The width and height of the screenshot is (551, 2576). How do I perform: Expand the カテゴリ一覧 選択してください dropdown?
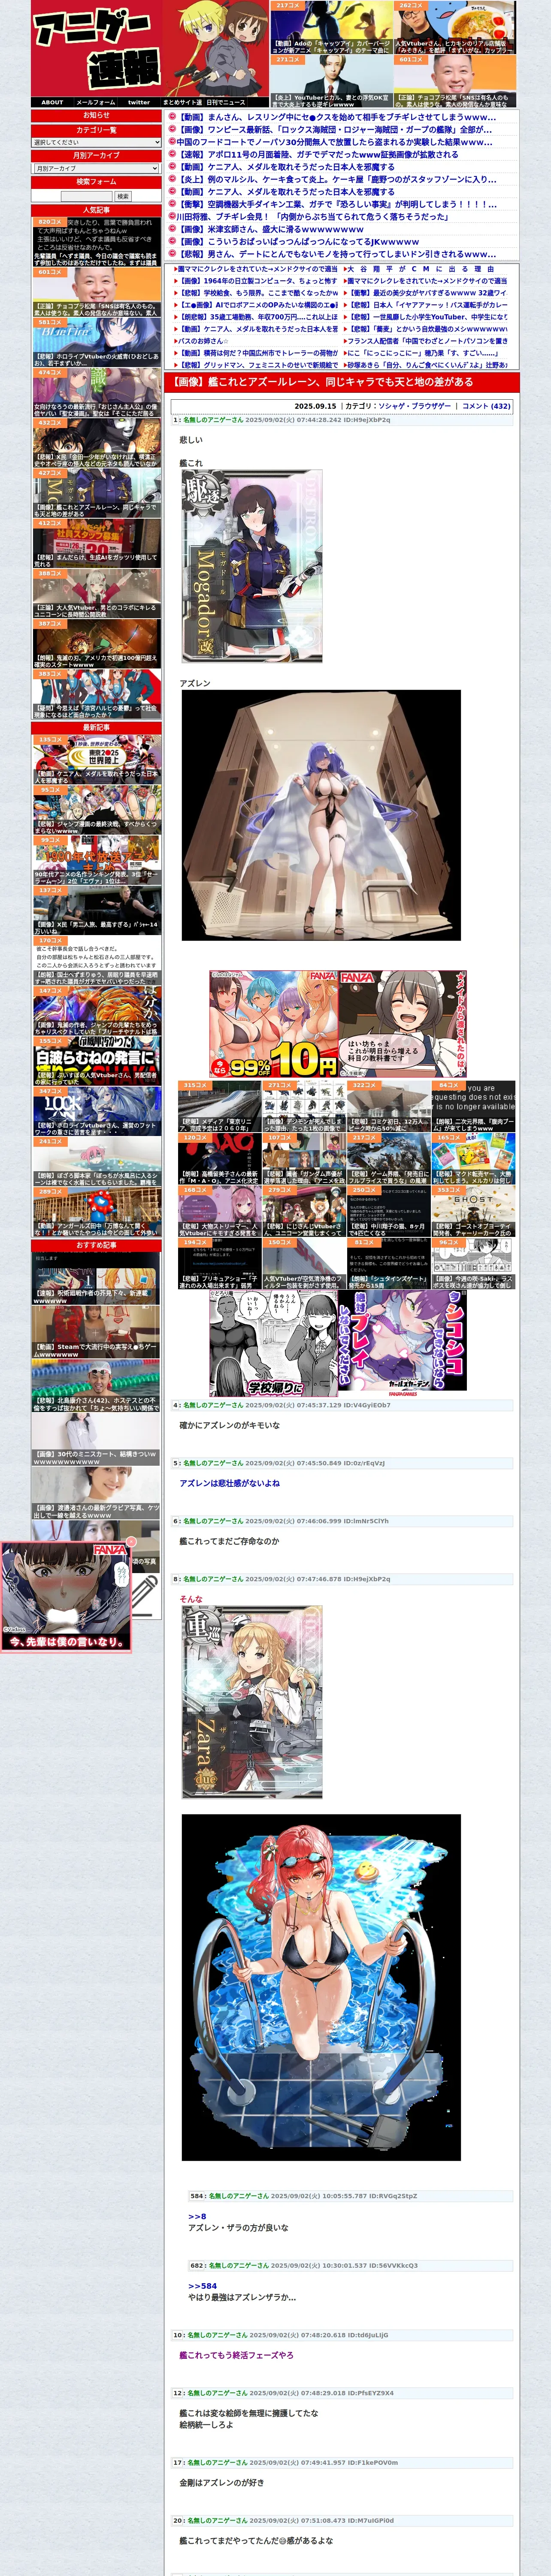pos(96,143)
